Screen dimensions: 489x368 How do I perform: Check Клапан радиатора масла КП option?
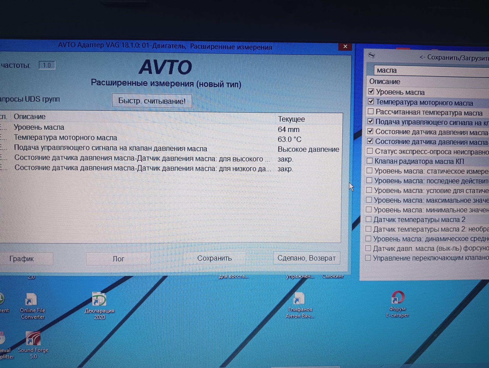[370, 161]
